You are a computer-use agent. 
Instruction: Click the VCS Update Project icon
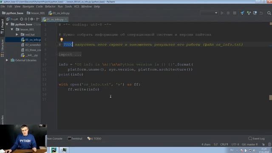point(242,13)
